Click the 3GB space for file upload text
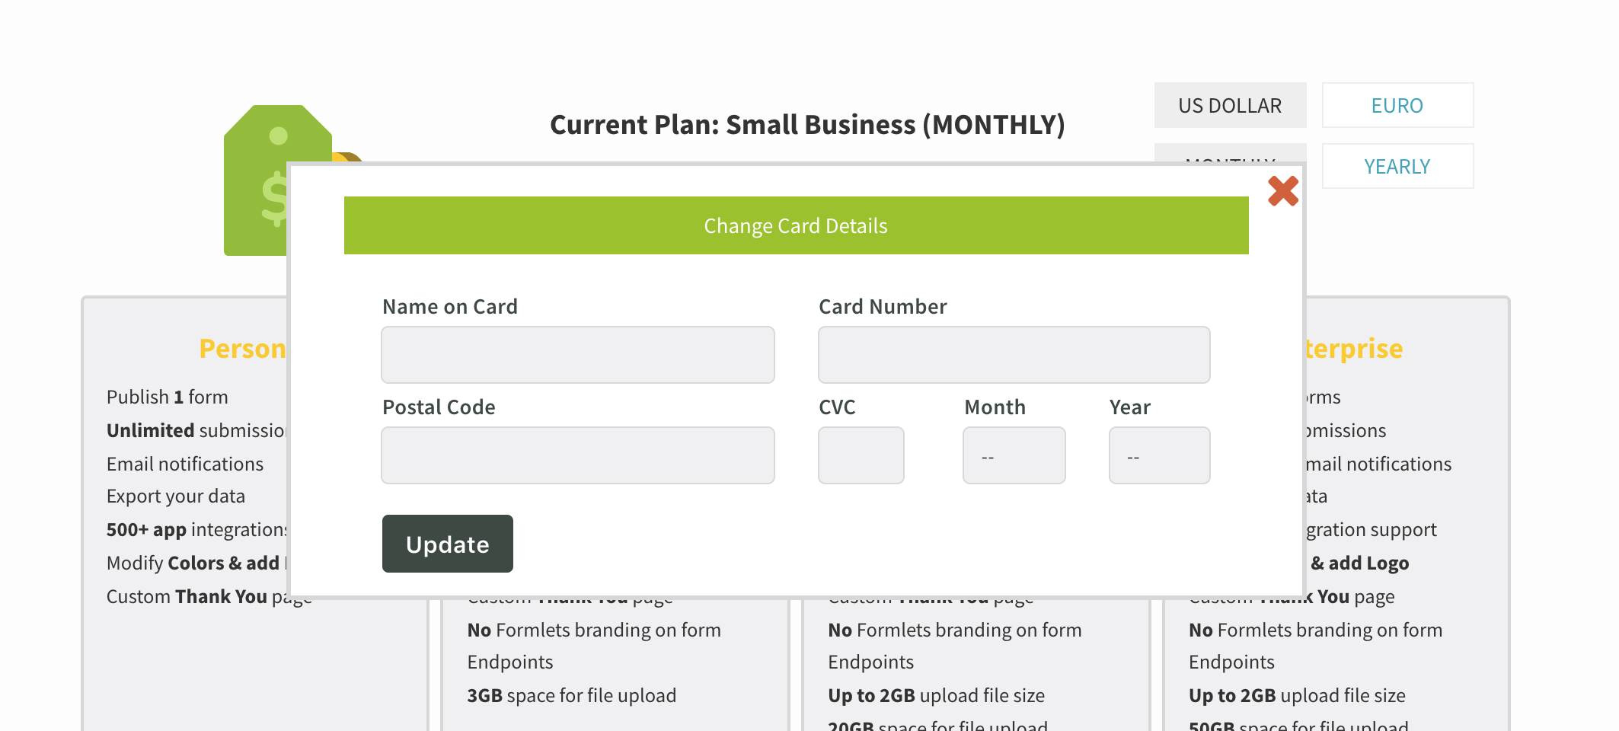Image resolution: width=1619 pixels, height=731 pixels. pos(571,695)
